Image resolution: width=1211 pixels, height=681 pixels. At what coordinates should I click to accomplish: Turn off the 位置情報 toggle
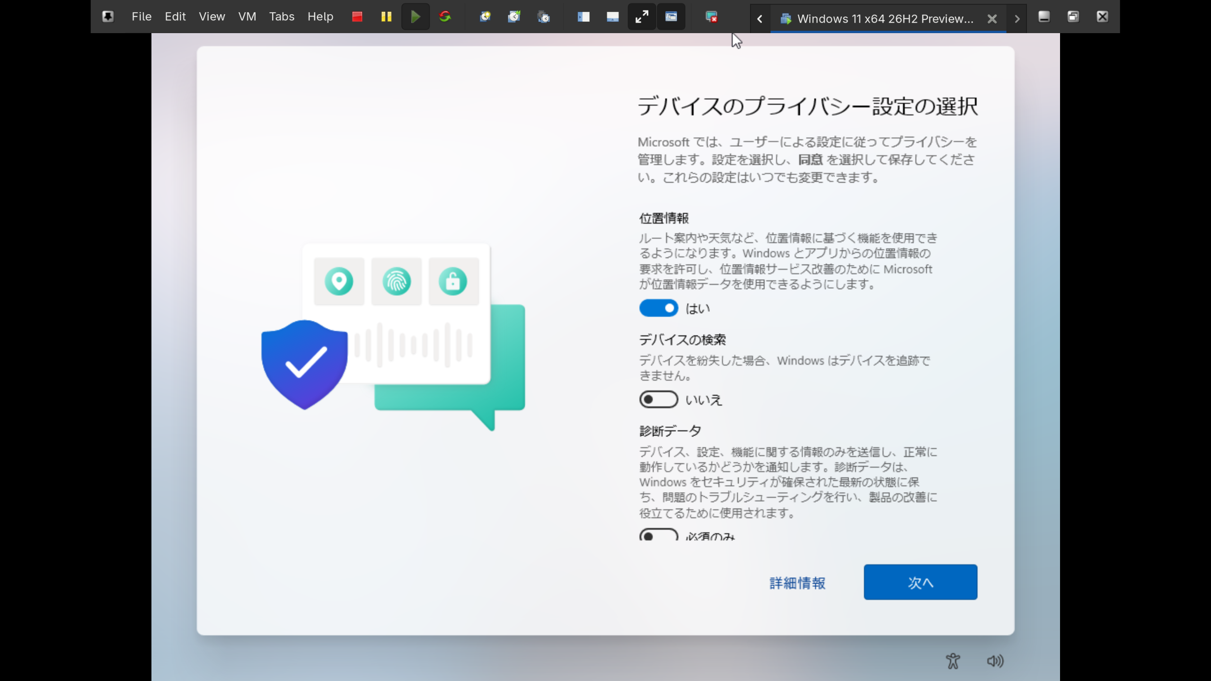click(658, 309)
